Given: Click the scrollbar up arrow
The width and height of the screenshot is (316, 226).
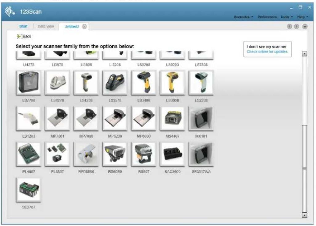Looking at the screenshot, I should click(305, 54).
